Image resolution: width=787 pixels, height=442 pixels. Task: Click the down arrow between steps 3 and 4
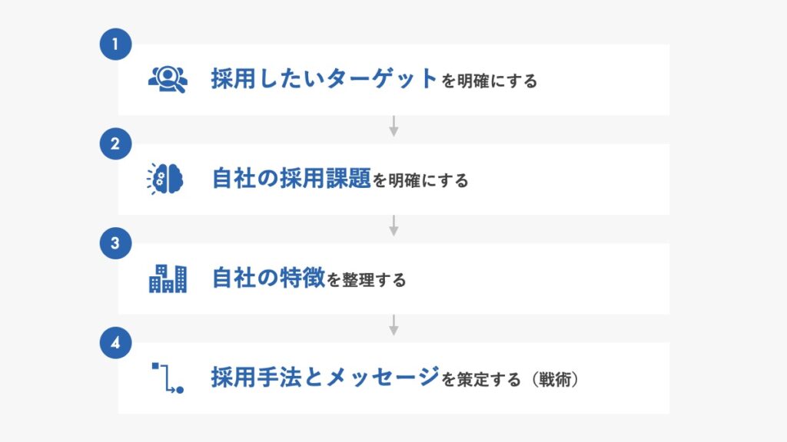click(x=393, y=325)
